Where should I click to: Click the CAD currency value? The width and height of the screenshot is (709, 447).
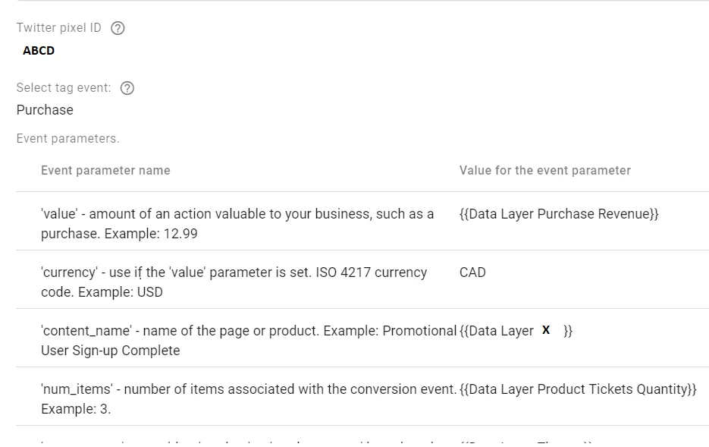[472, 272]
